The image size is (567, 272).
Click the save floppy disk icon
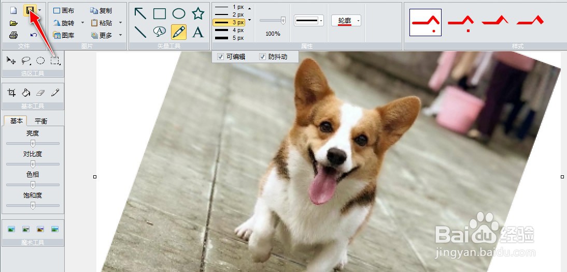[30, 10]
